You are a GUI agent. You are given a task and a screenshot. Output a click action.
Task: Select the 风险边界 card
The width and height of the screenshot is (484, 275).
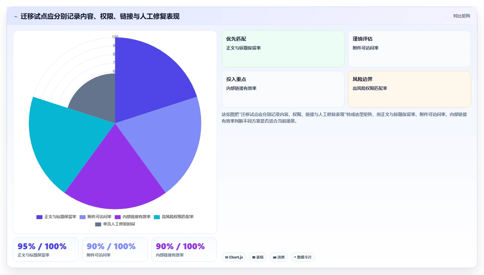click(409, 89)
